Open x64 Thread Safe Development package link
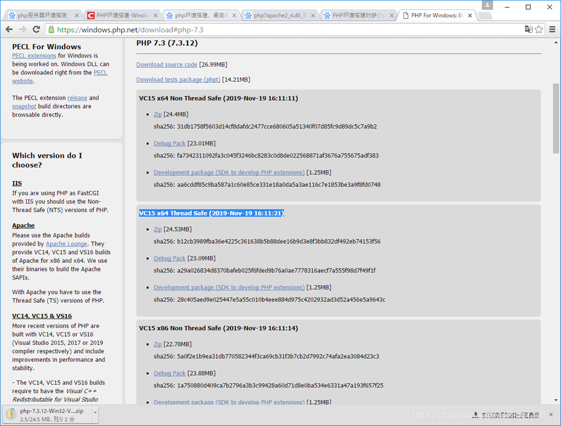Image resolution: width=561 pixels, height=426 pixels. (229, 287)
